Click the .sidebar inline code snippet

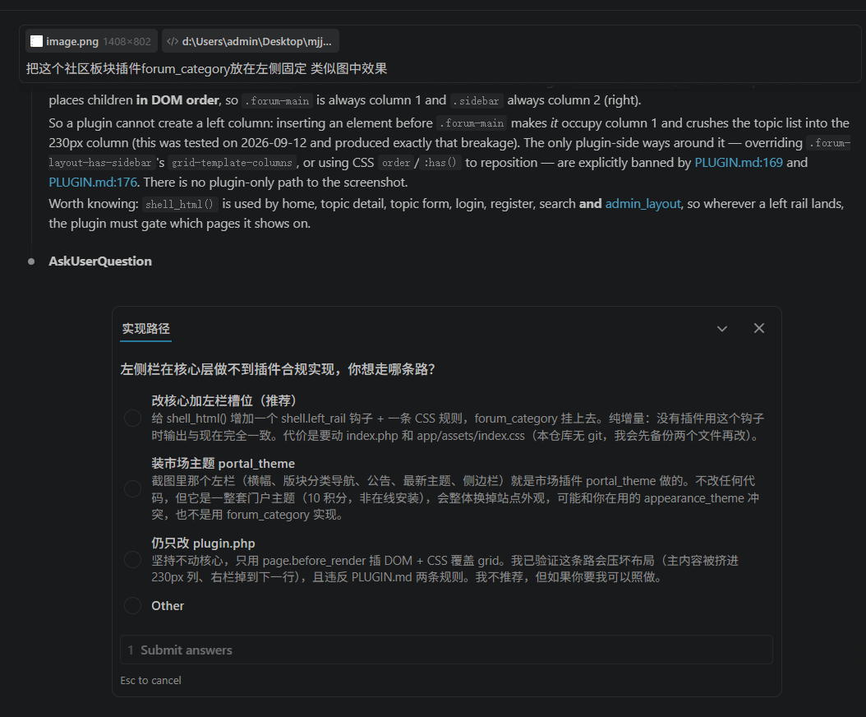point(476,100)
